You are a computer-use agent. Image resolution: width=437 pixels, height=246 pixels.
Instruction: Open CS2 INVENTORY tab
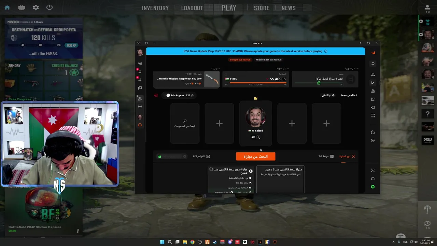tap(155, 8)
